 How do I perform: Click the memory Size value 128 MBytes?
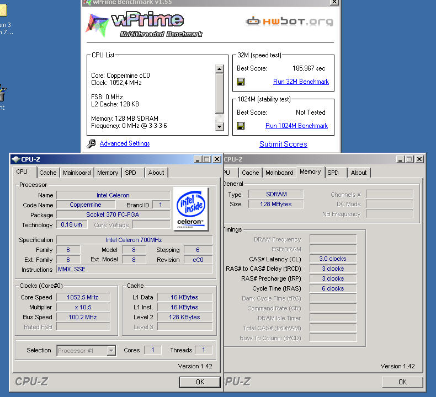click(x=276, y=204)
